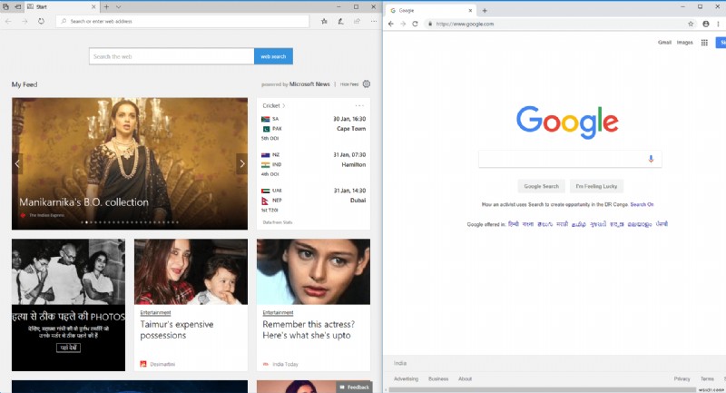Bookmark this page star in Chrome
Screen dimensions: 726x393
tap(691, 25)
